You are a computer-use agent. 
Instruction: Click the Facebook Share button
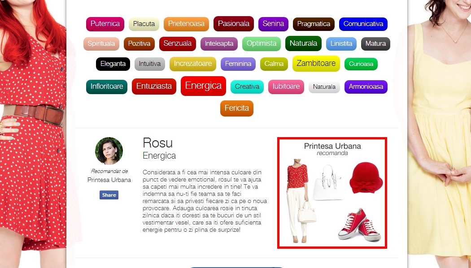pyautogui.click(x=109, y=195)
